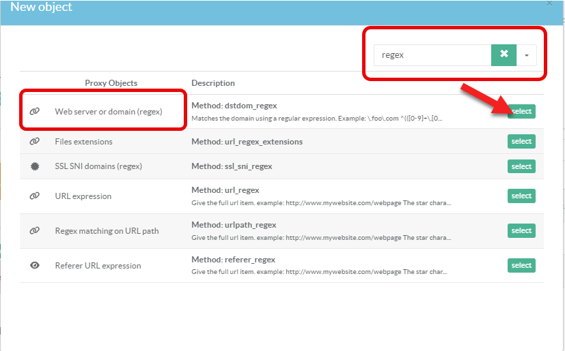Image resolution: width=565 pixels, height=351 pixels.
Task: Click link icon next to Files extensions
Action: click(34, 142)
